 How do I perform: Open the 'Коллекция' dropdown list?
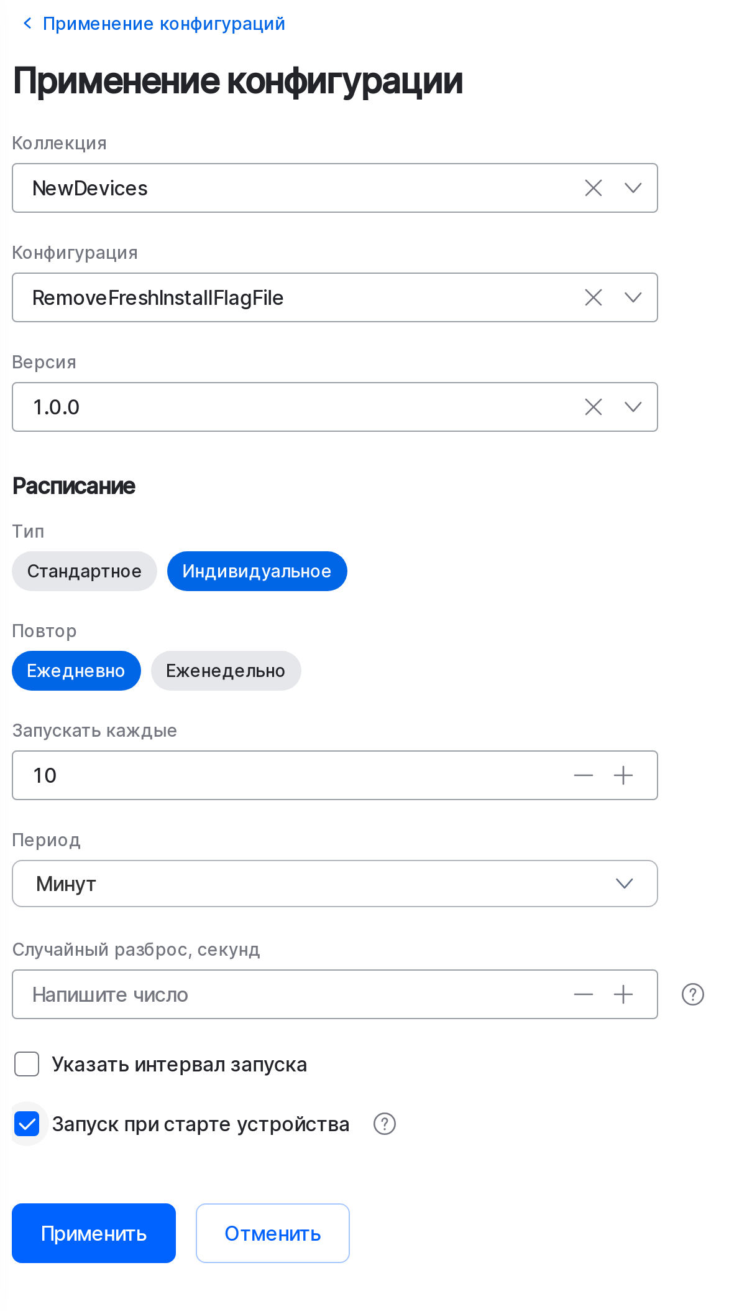click(x=633, y=187)
